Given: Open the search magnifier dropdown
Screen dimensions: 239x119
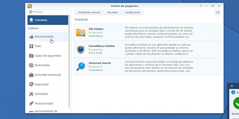Looking at the screenshot, I should 32,12.
